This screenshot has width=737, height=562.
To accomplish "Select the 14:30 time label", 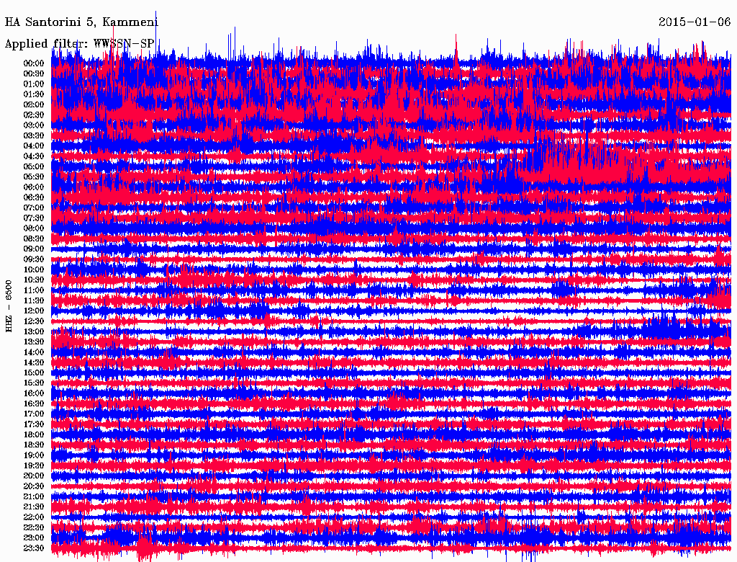I will tap(34, 362).
